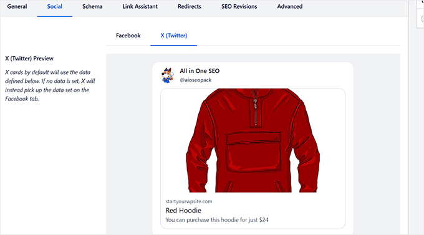Click the X cards default data description

(50, 85)
